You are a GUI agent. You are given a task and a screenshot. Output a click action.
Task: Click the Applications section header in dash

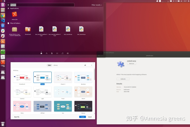[14, 8]
